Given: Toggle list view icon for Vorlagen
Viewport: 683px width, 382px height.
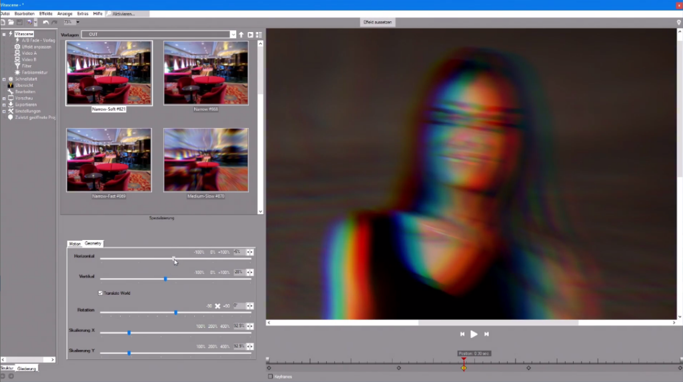Looking at the screenshot, I should coord(259,35).
